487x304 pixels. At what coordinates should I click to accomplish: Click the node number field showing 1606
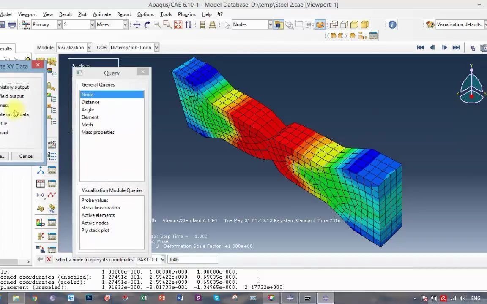click(x=193, y=259)
